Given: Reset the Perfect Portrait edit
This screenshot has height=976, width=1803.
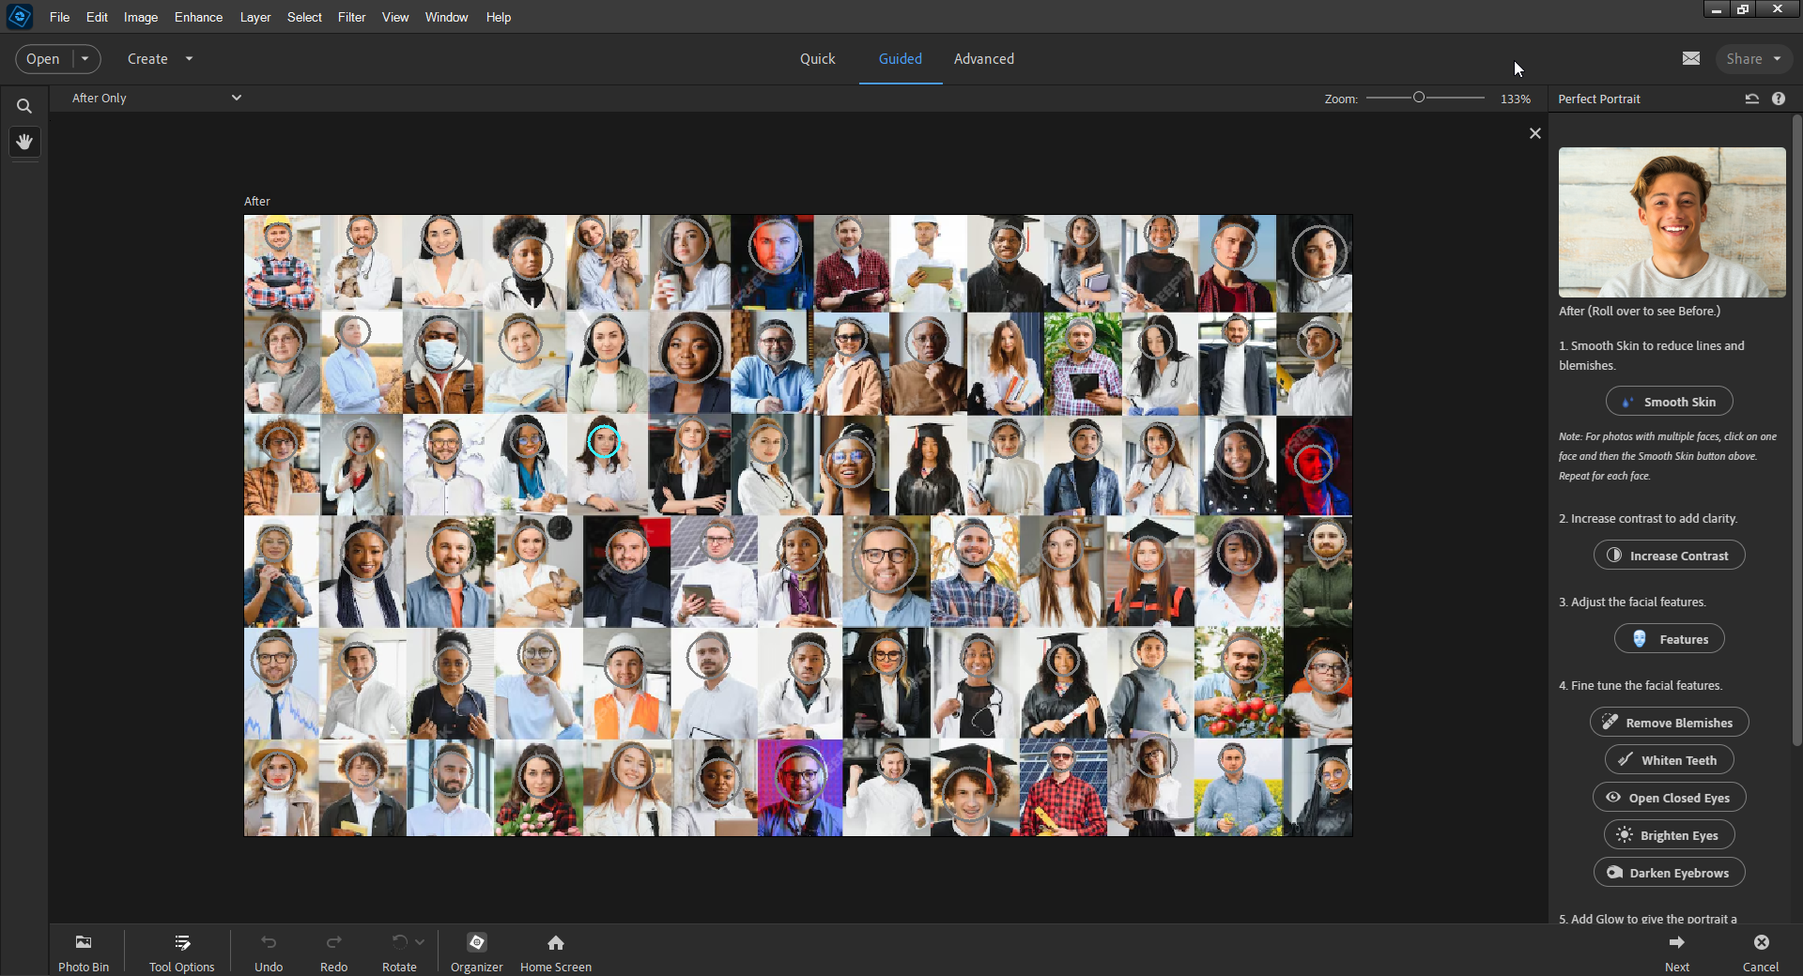Looking at the screenshot, I should pos(1751,99).
